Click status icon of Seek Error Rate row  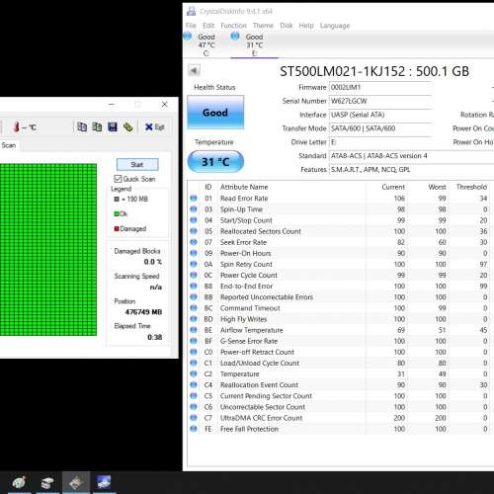coord(194,242)
